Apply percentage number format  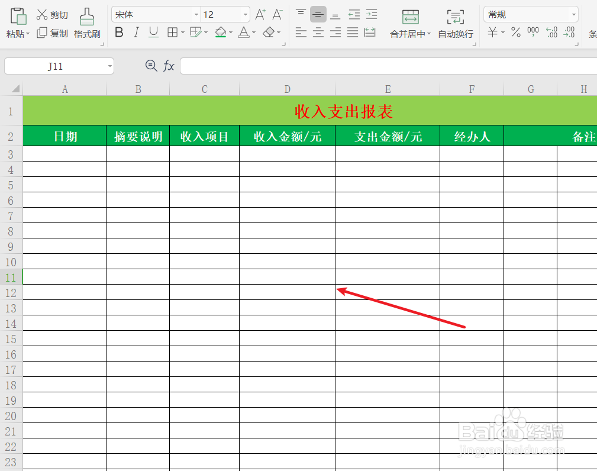[515, 33]
